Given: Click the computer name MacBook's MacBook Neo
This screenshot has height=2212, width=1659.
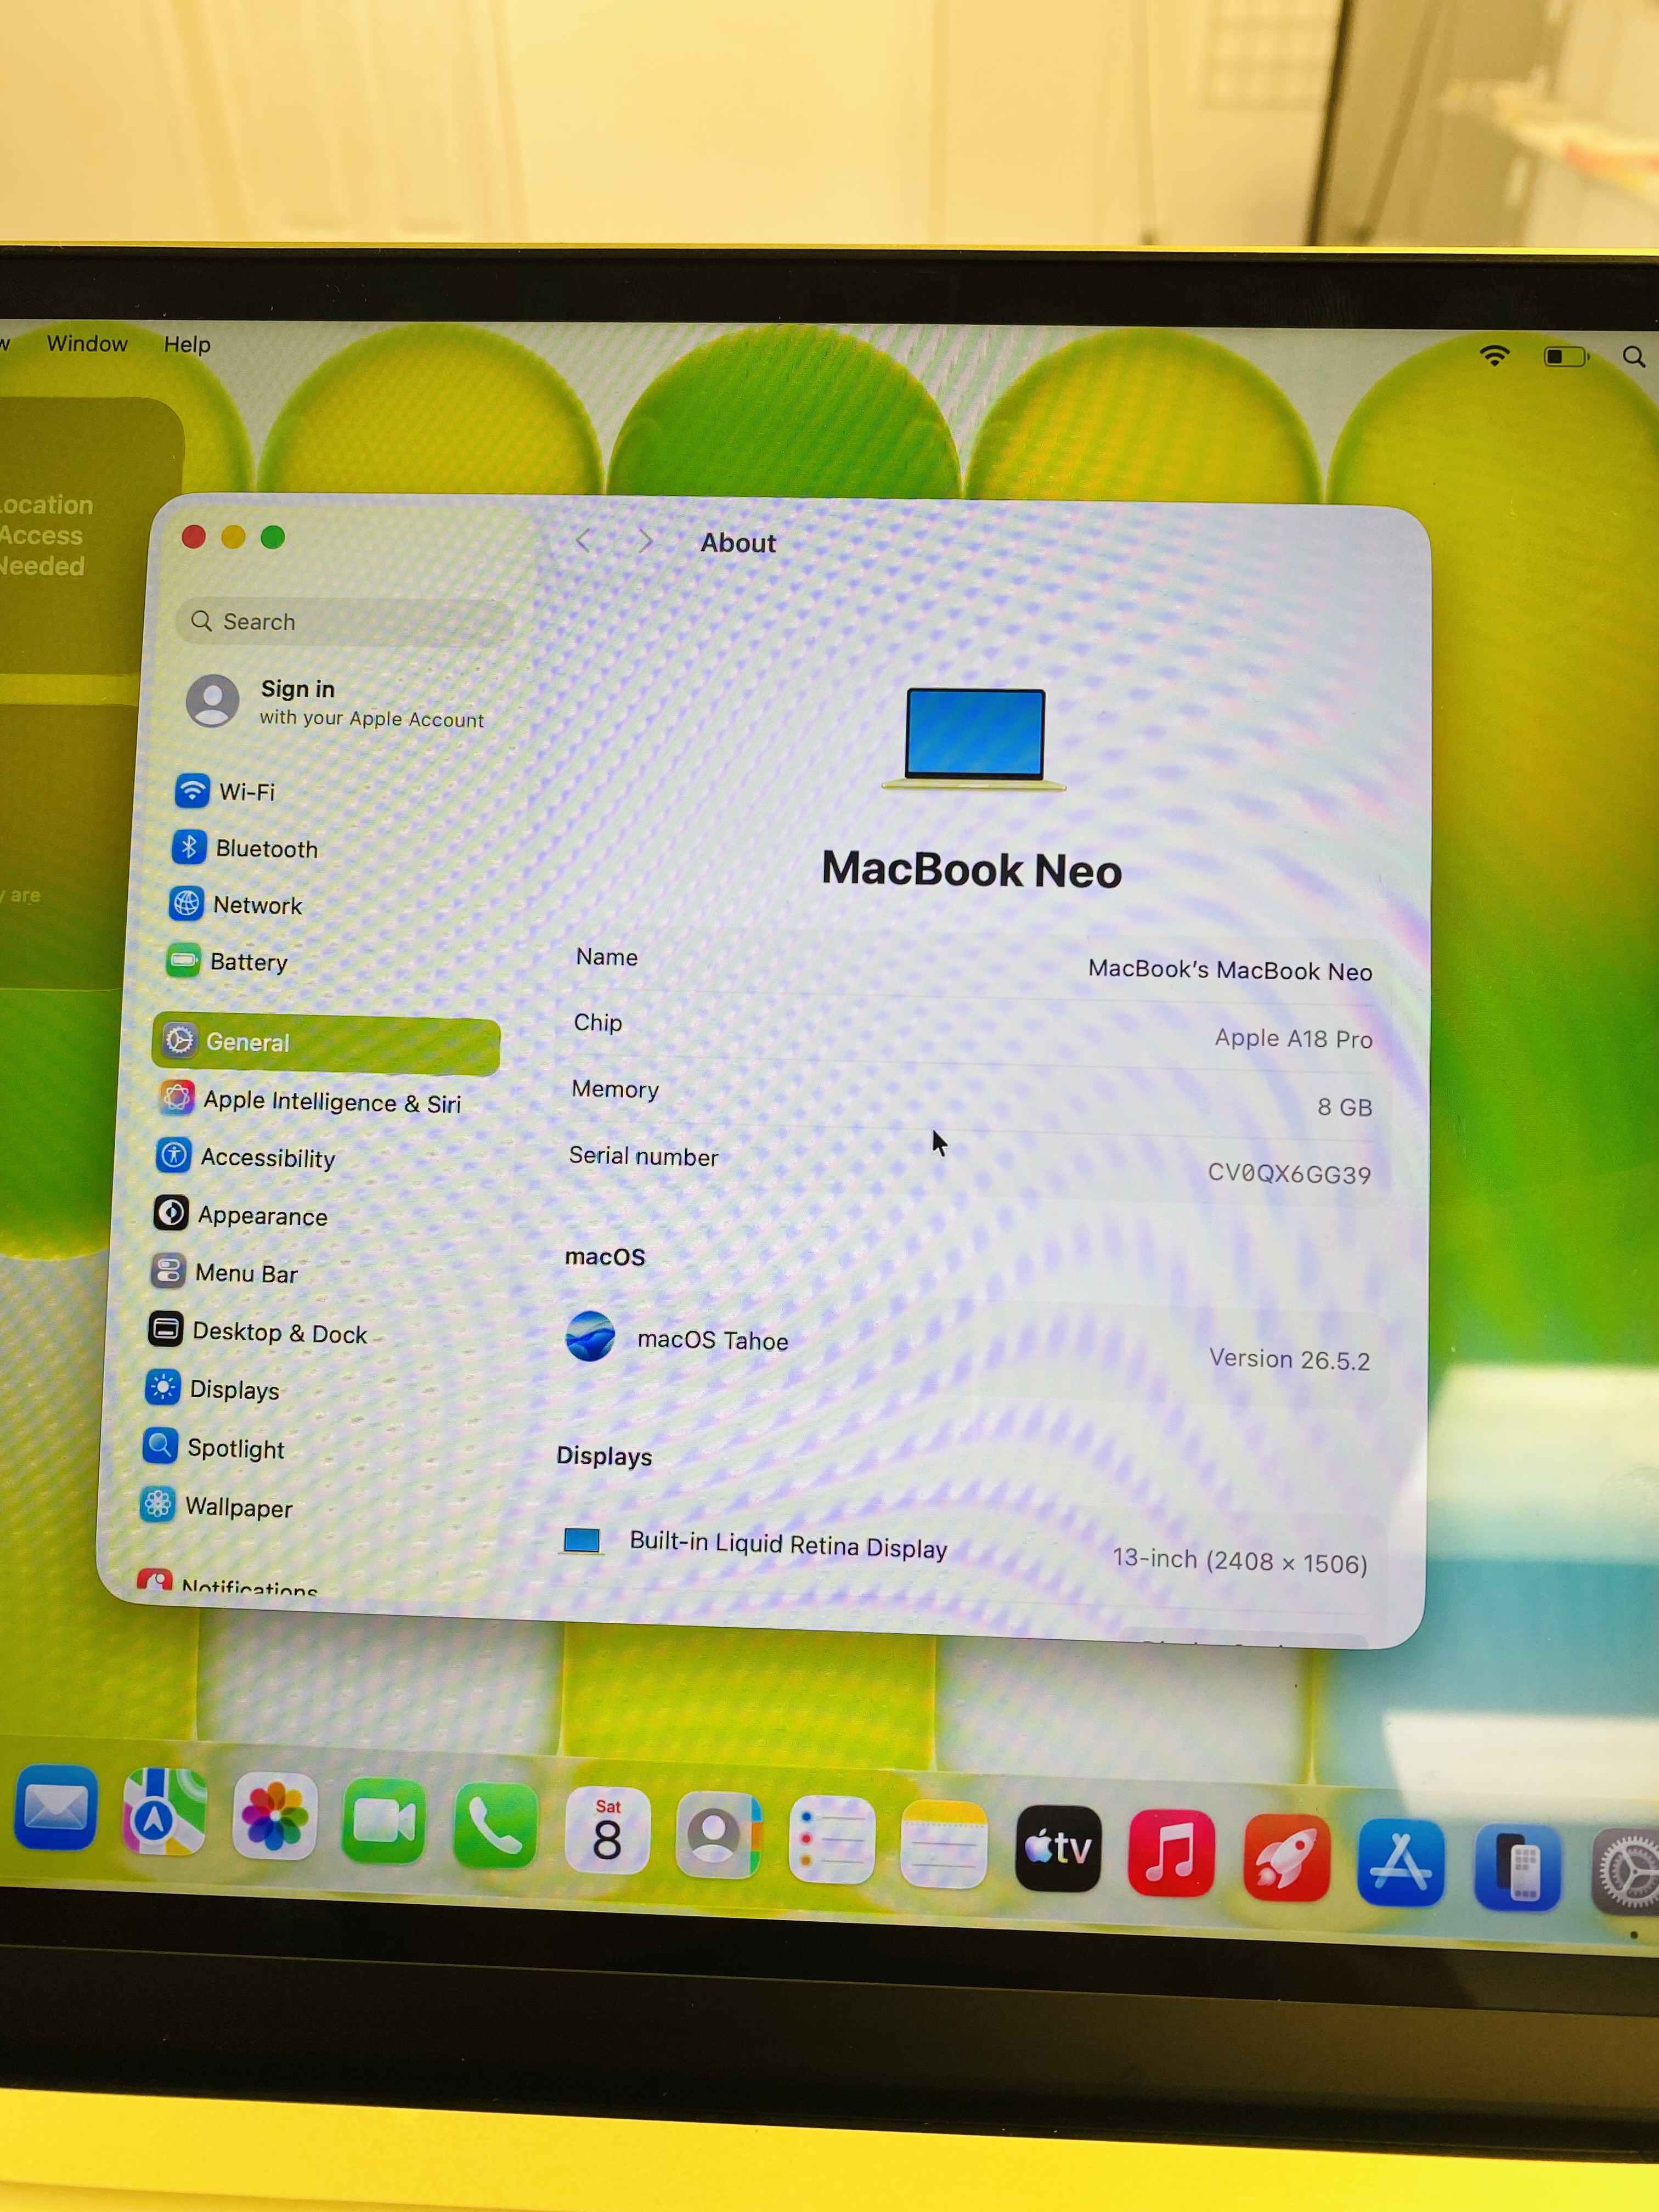Looking at the screenshot, I should pyautogui.click(x=1229, y=970).
